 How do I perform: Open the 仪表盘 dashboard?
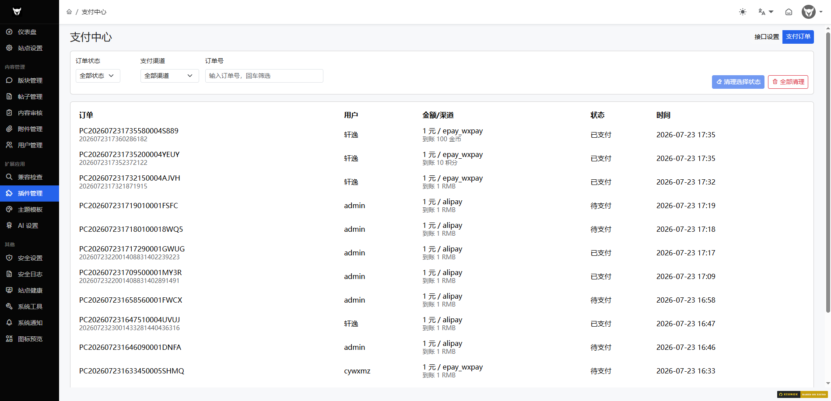click(x=29, y=32)
